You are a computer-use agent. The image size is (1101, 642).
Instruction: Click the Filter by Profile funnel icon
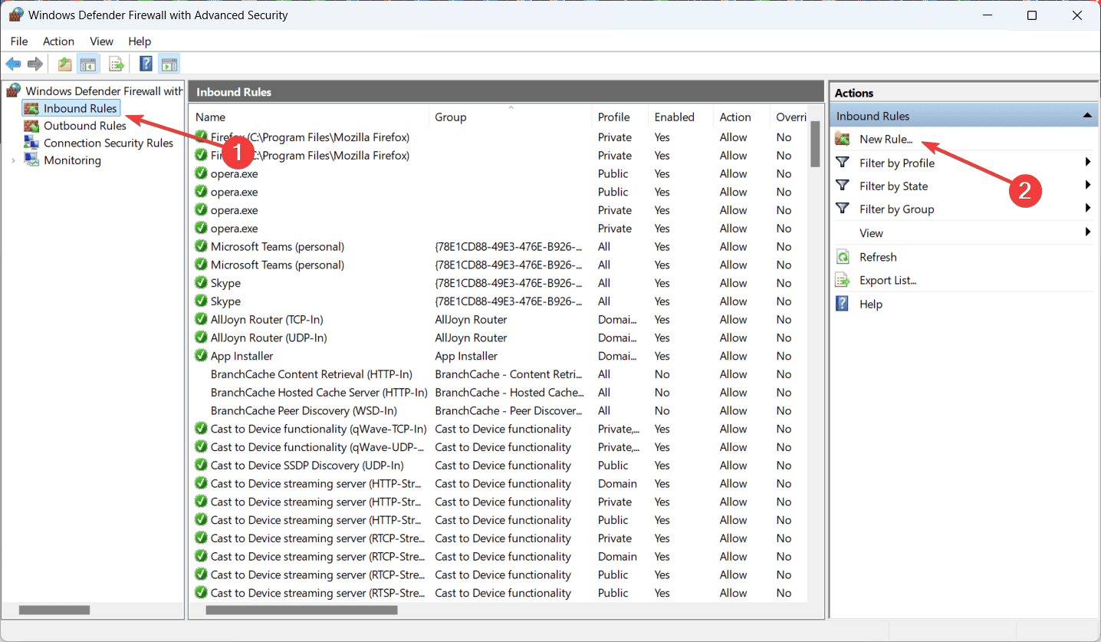(843, 163)
